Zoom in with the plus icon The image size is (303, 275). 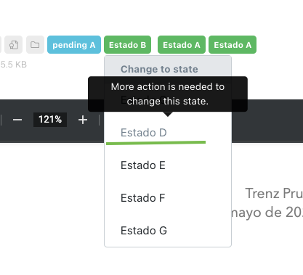pos(83,120)
